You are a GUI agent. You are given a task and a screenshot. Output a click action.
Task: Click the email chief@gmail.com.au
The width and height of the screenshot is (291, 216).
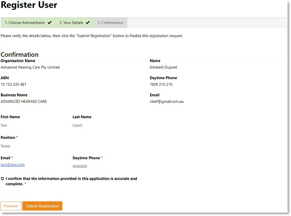coord(166,102)
